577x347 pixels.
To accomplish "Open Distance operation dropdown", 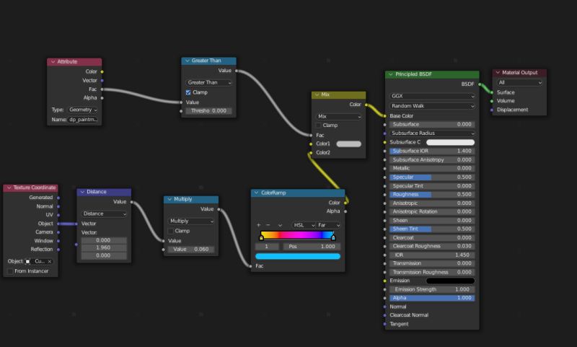I will coord(104,214).
